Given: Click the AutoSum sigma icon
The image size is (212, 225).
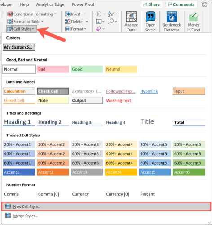Looking at the screenshot, I should pyautogui.click(x=98, y=14).
